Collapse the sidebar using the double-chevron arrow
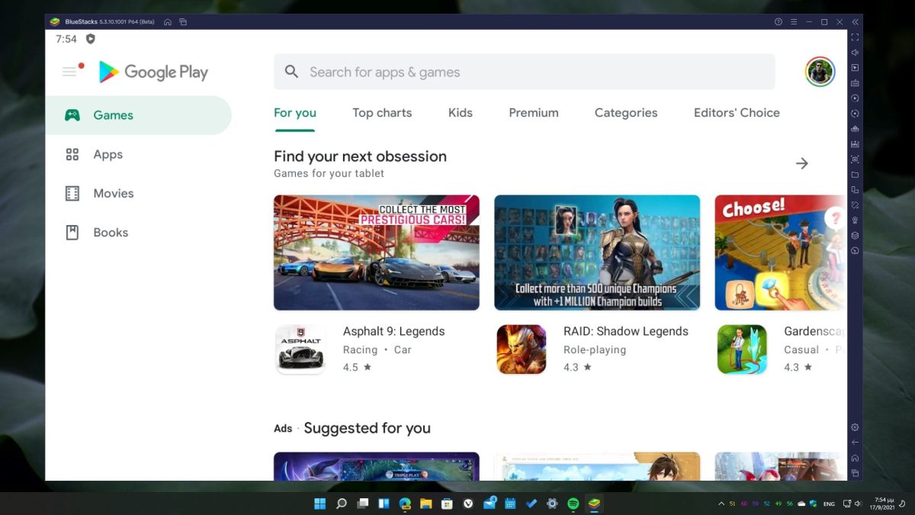The image size is (915, 515). coord(854,22)
